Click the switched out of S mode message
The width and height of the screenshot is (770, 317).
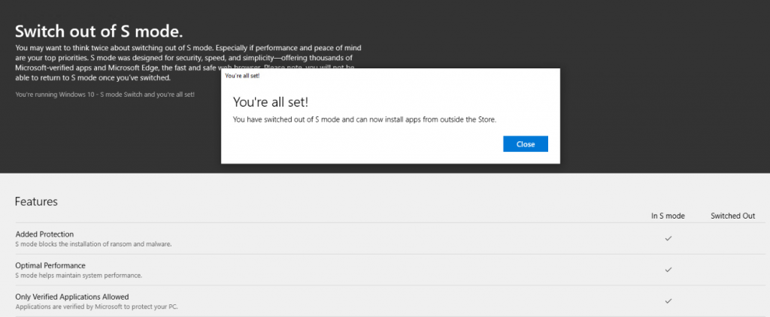365,119
